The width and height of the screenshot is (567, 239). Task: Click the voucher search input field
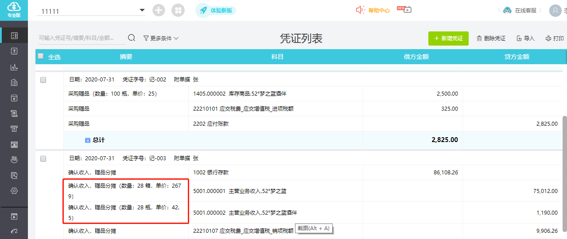click(x=82, y=38)
